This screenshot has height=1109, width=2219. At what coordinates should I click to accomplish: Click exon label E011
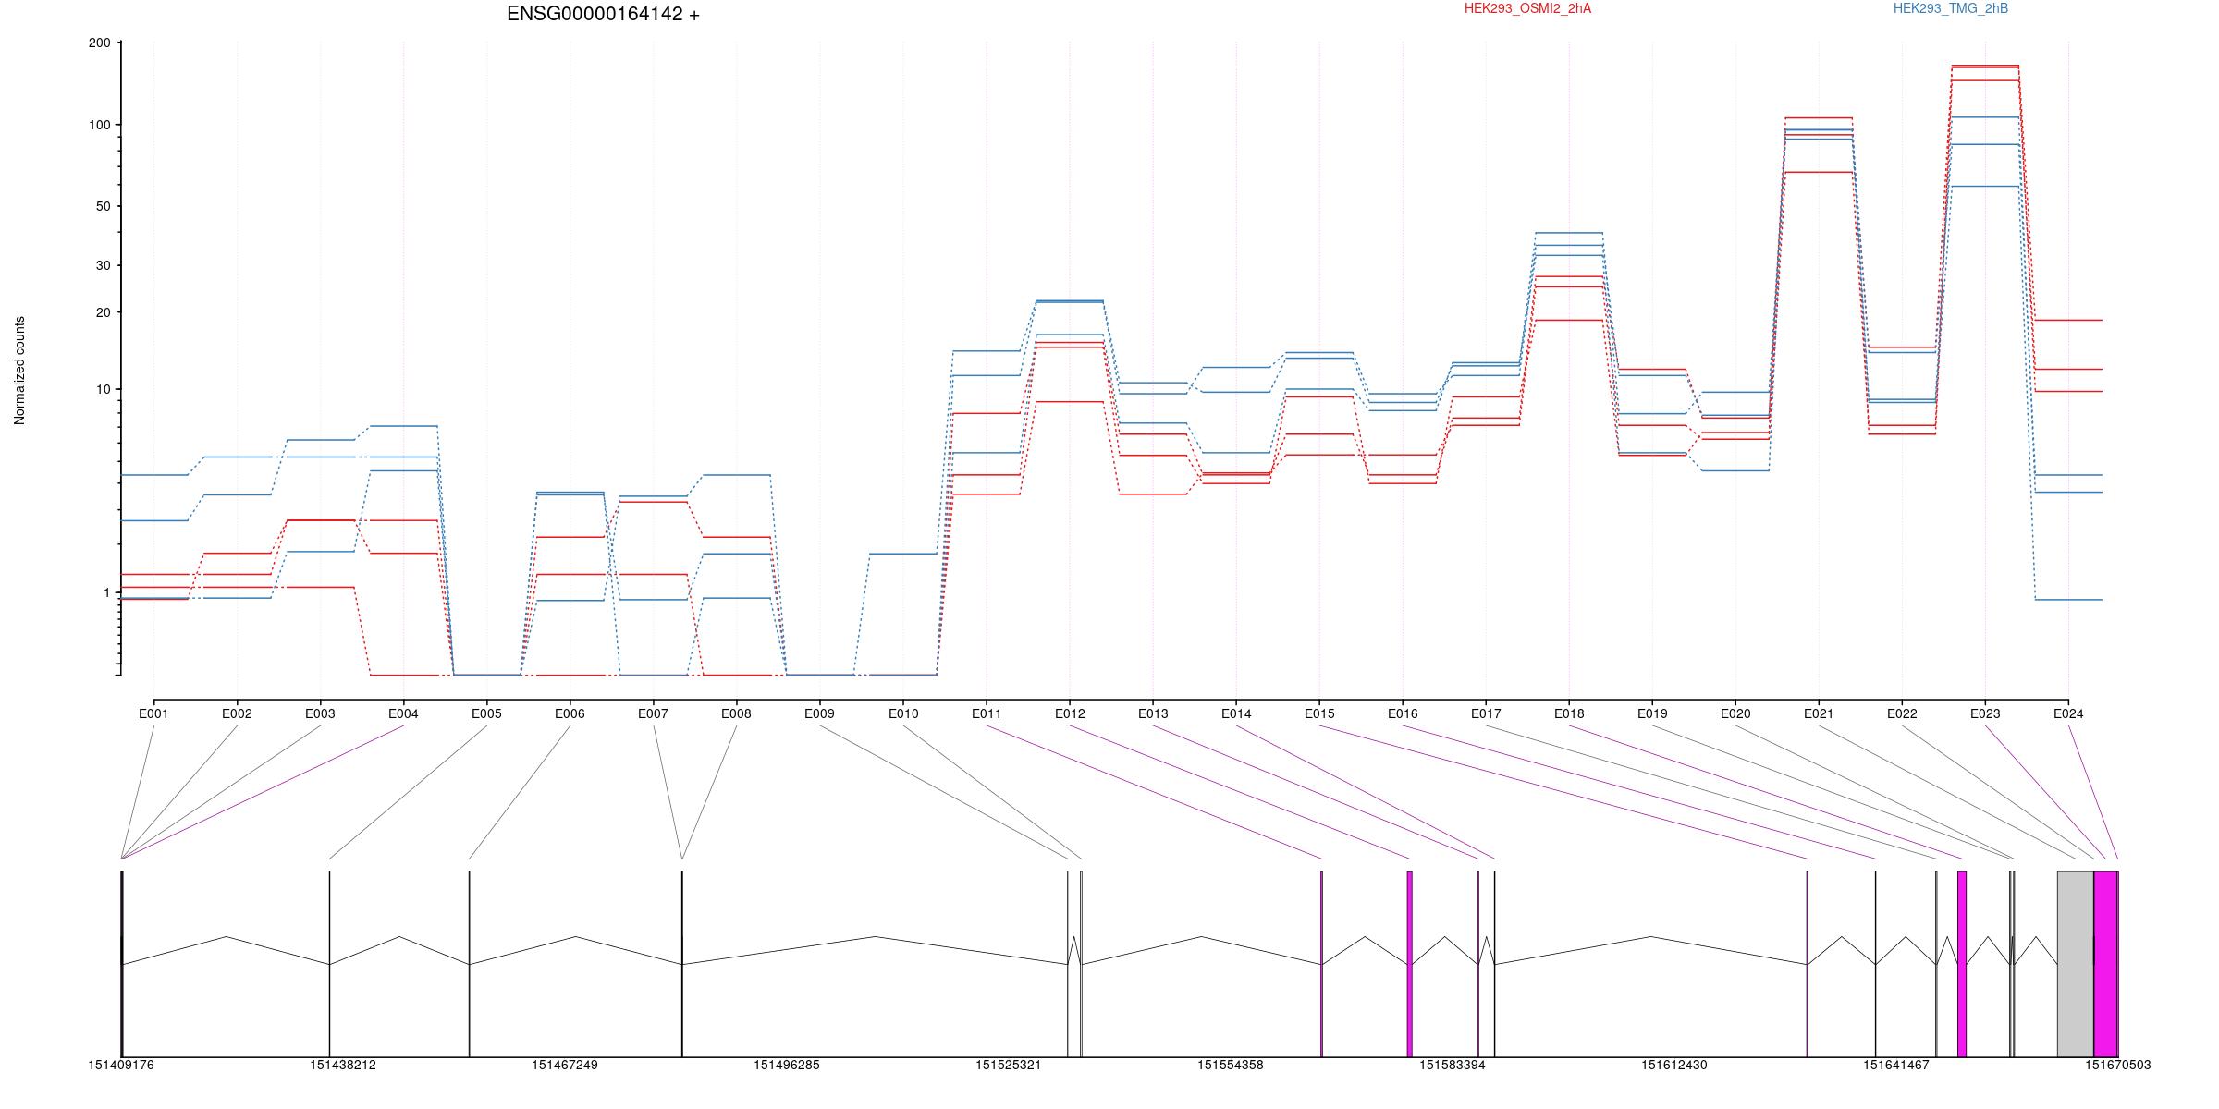pyautogui.click(x=987, y=713)
